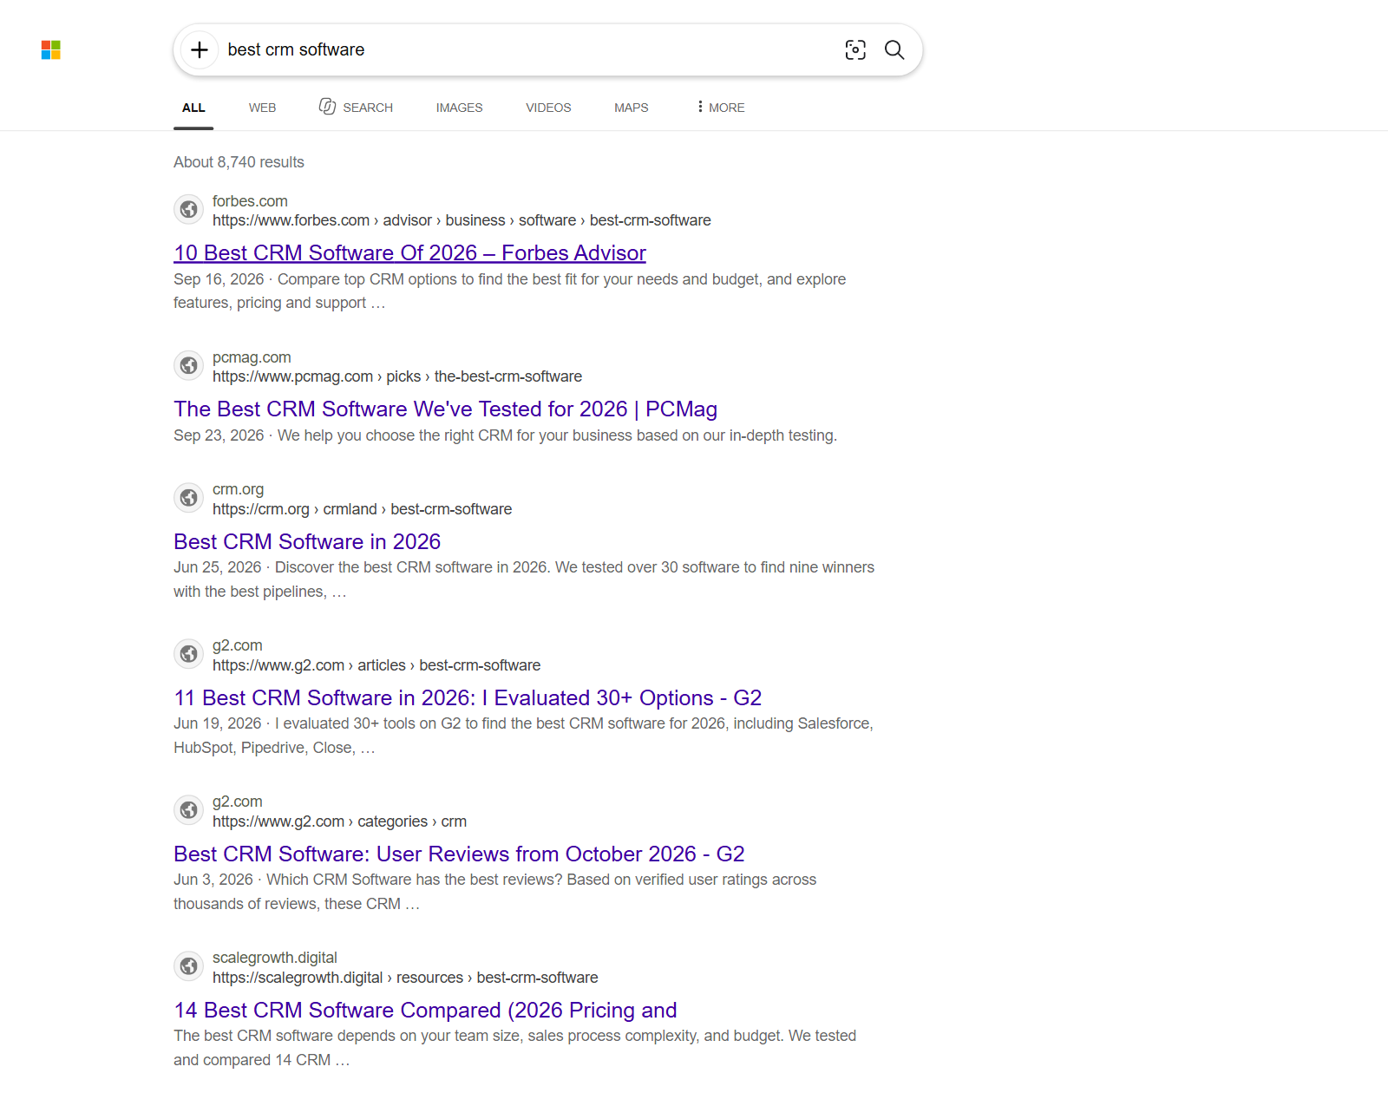Click the G2 snippet dated Jun 3, 2026

(x=494, y=892)
